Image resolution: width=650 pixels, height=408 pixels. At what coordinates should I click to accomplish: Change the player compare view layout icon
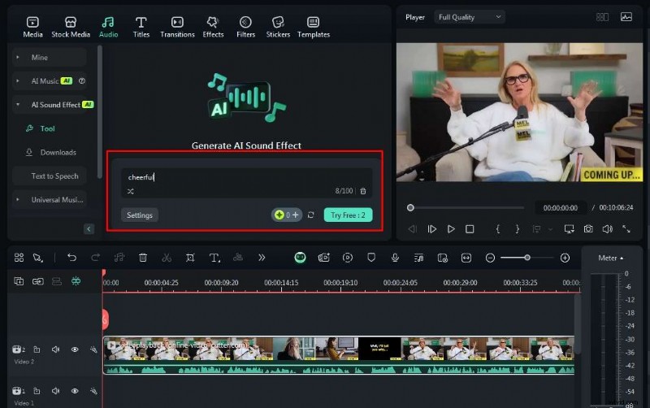pyautogui.click(x=602, y=17)
